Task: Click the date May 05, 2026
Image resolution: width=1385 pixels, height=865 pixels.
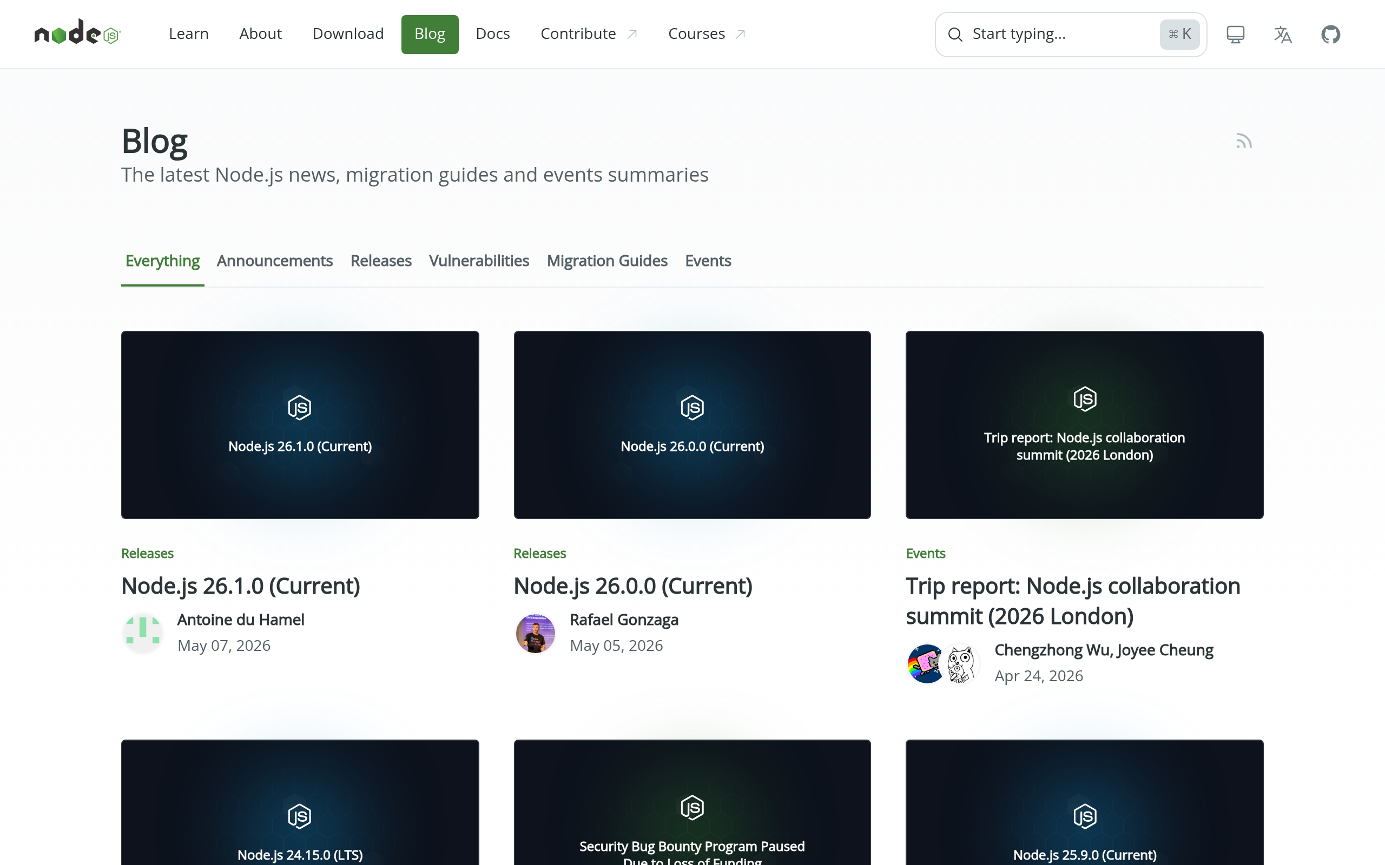Action: coord(616,646)
